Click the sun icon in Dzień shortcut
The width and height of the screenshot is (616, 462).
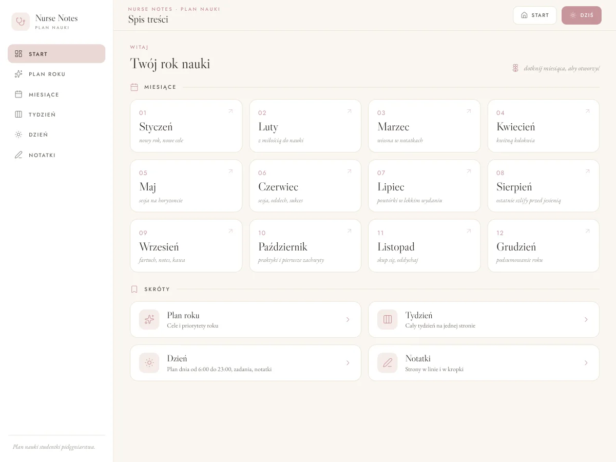(x=149, y=363)
